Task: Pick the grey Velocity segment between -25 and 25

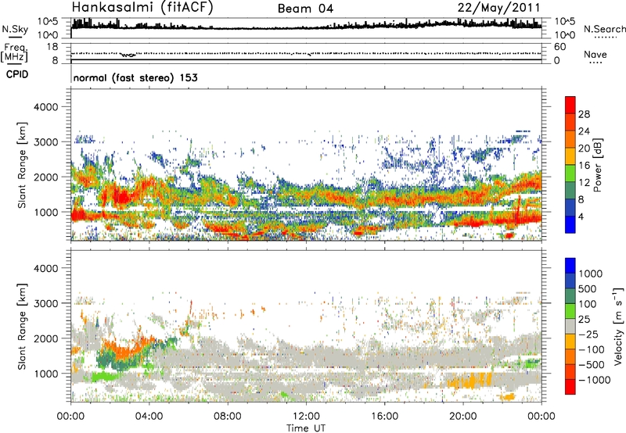Action: (570, 326)
